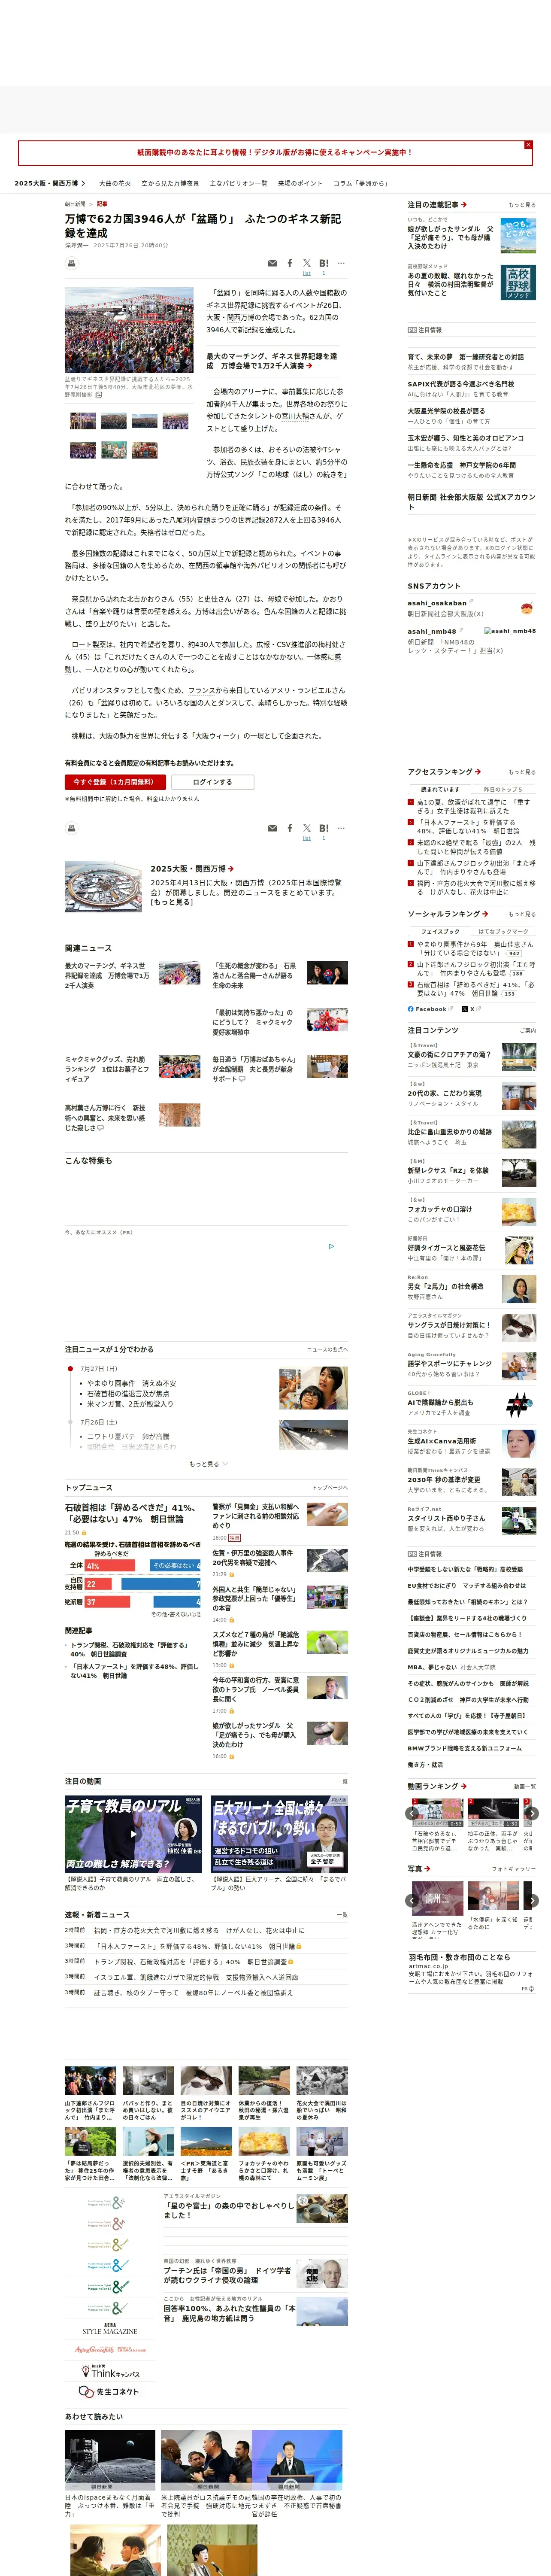The image size is (551, 2576).
Task: Open the 高校野球メソッド series banner image
Action: click(x=518, y=282)
